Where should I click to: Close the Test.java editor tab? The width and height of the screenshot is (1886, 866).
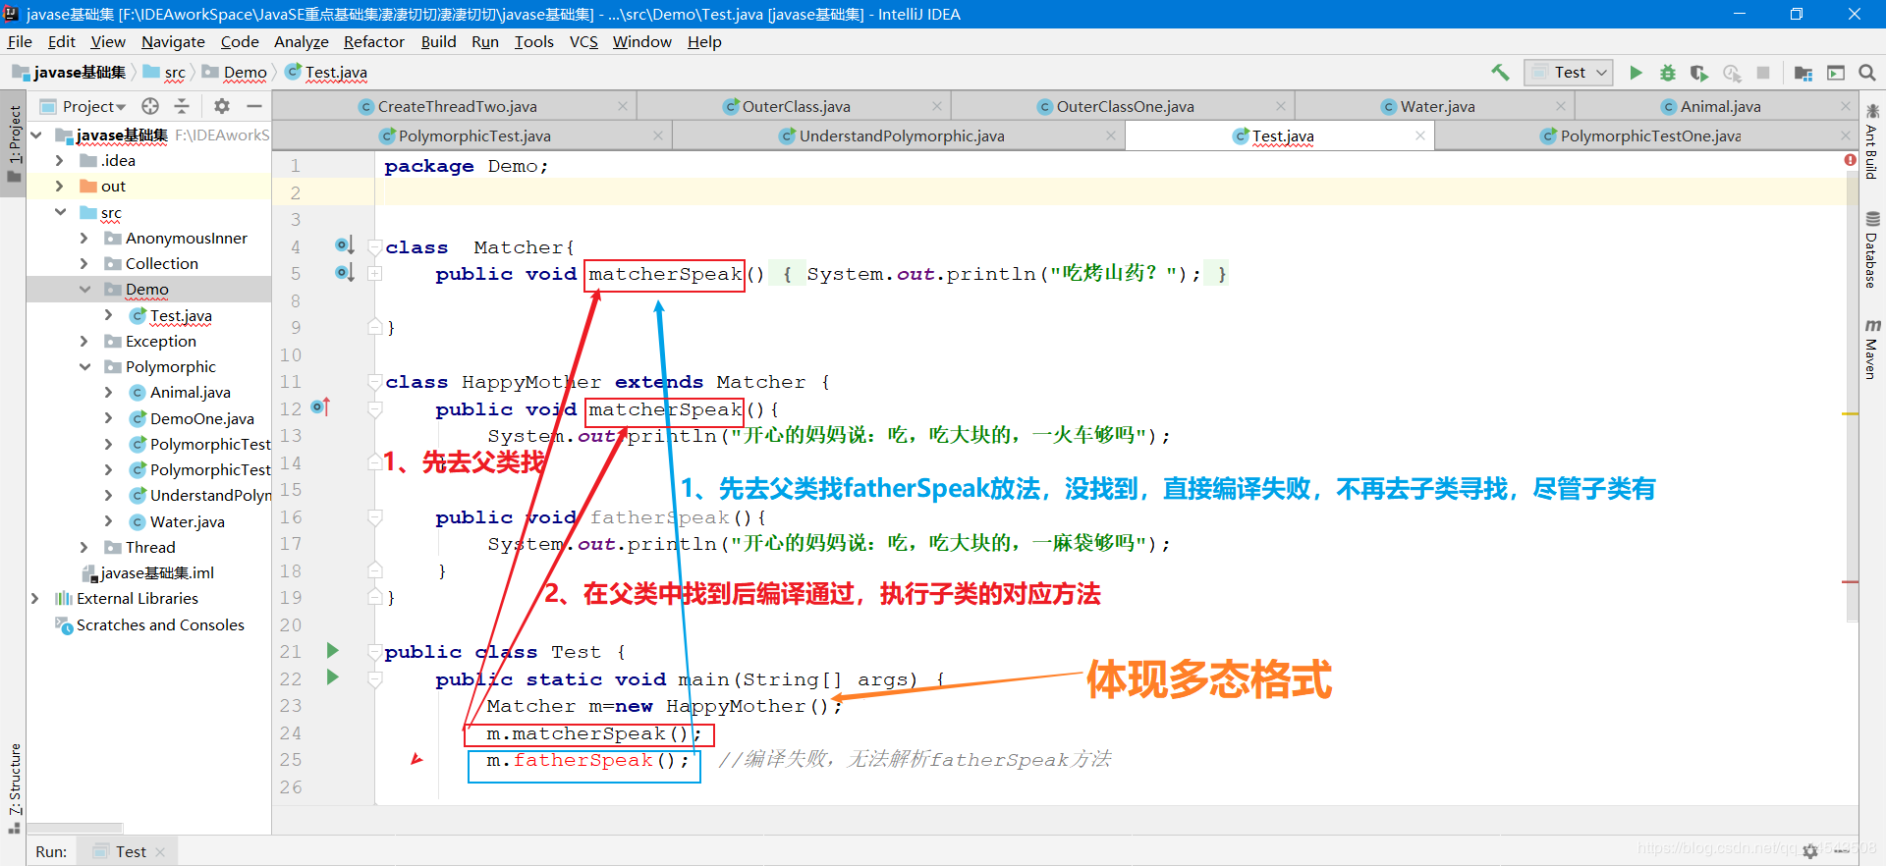click(x=1420, y=135)
